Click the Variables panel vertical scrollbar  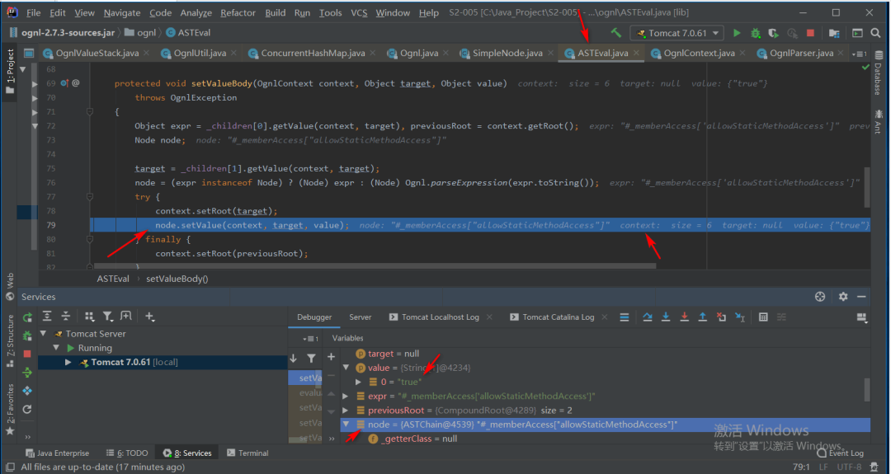[x=866, y=387]
